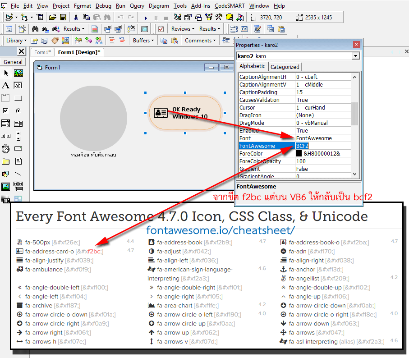The height and width of the screenshot is (358, 409).
Task: Open the Add-Ins menu
Action: pos(200,6)
